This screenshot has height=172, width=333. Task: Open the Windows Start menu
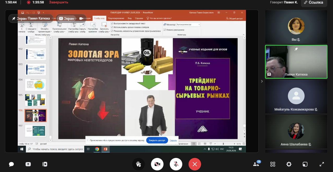(22, 149)
